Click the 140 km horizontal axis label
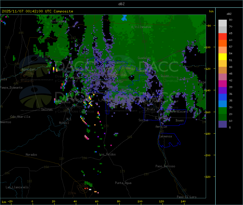 pos(183,201)
